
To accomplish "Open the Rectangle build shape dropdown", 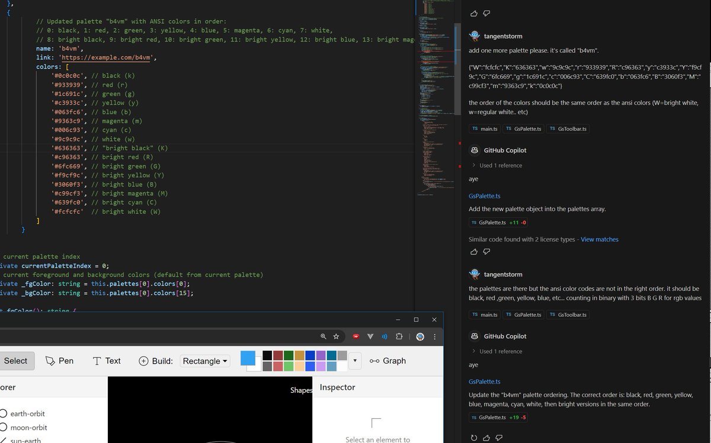I will [206, 361].
